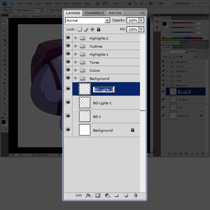The height and width of the screenshot is (210, 210).
Task: Add a layer mask from enlarged panel
Action: pos(98,195)
